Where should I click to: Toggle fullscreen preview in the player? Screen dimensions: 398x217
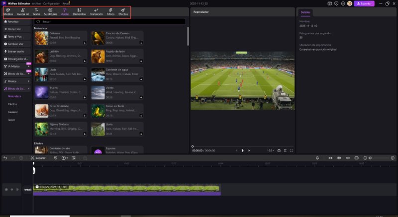pos(292,150)
